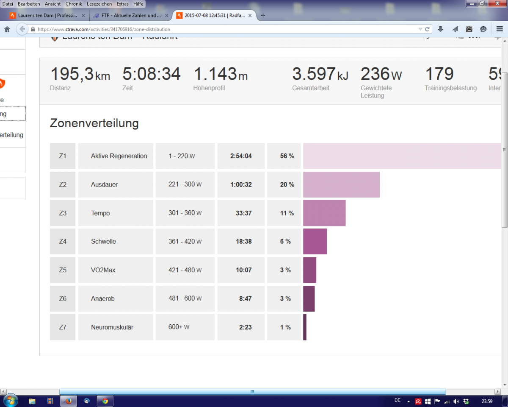Viewport: 508px width, 407px height.
Task: Open the Thunderbird taskbar icon
Action: coord(87,401)
